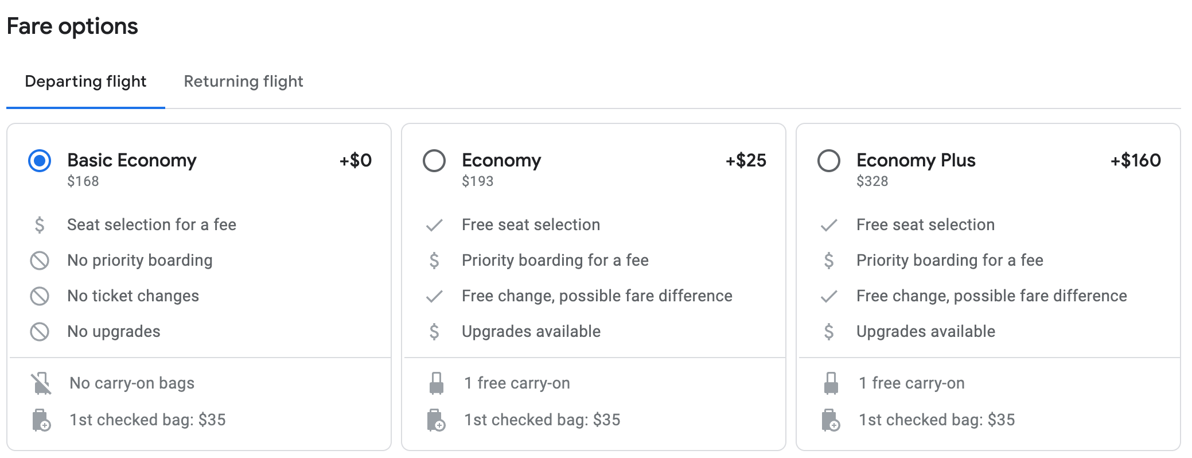Select the Basic Economy radio button
The height and width of the screenshot is (458, 1192).
[40, 161]
